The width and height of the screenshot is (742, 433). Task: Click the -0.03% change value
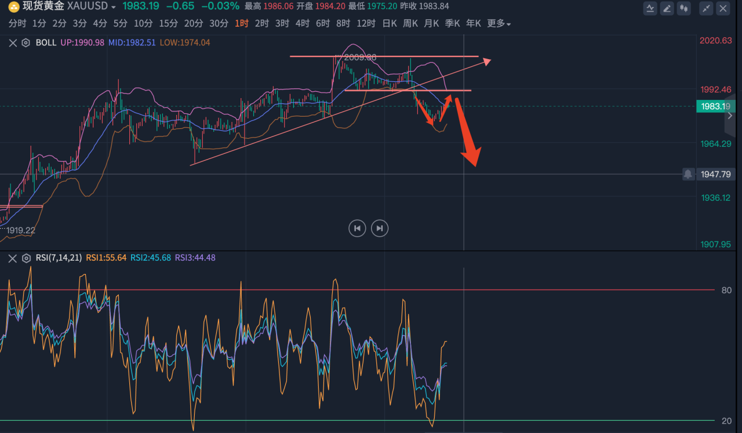tap(221, 6)
